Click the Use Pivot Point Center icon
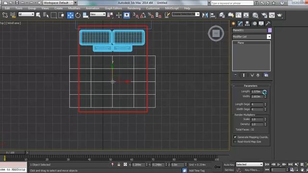Image resolution: width=308 pixels, height=173 pixels. pos(110,15)
